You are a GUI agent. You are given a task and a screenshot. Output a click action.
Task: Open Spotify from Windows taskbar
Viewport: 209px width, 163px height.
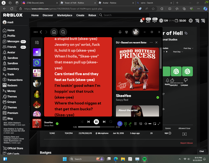[144, 159]
